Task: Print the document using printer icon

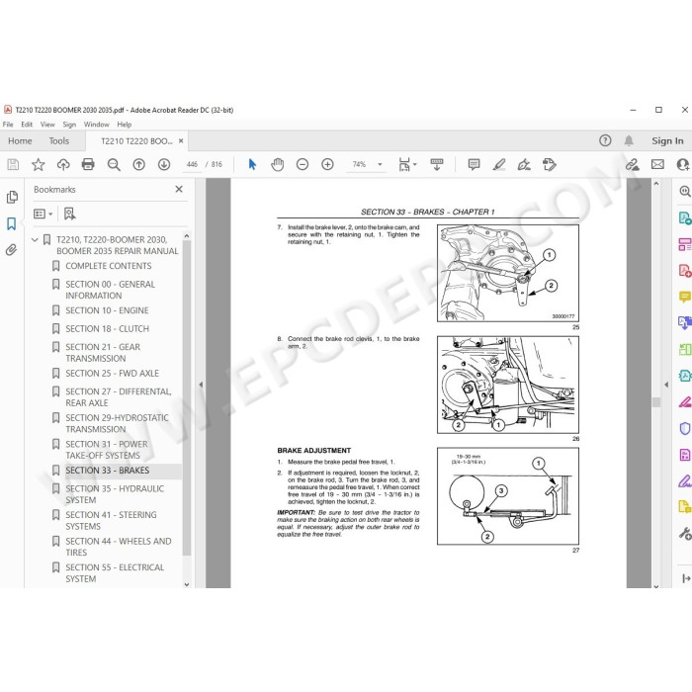Action: (88, 165)
